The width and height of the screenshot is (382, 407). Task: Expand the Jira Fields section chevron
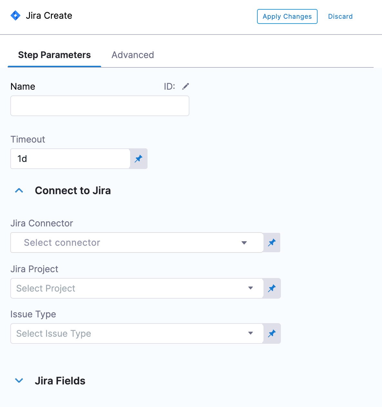click(x=19, y=381)
